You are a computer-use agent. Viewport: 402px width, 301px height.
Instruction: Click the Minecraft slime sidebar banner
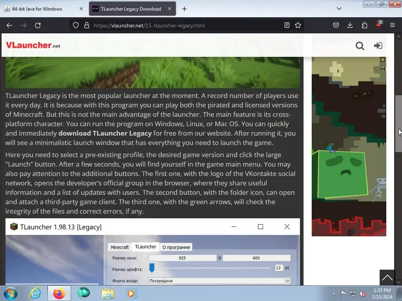349,147
